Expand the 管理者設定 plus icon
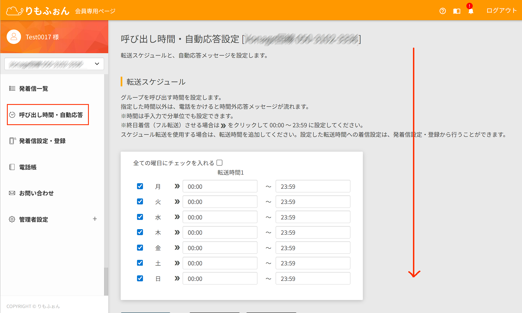522x313 pixels. click(95, 219)
